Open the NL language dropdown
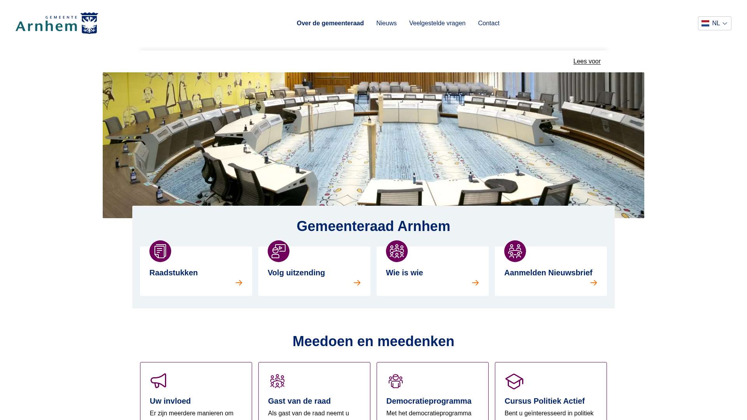 click(x=715, y=23)
